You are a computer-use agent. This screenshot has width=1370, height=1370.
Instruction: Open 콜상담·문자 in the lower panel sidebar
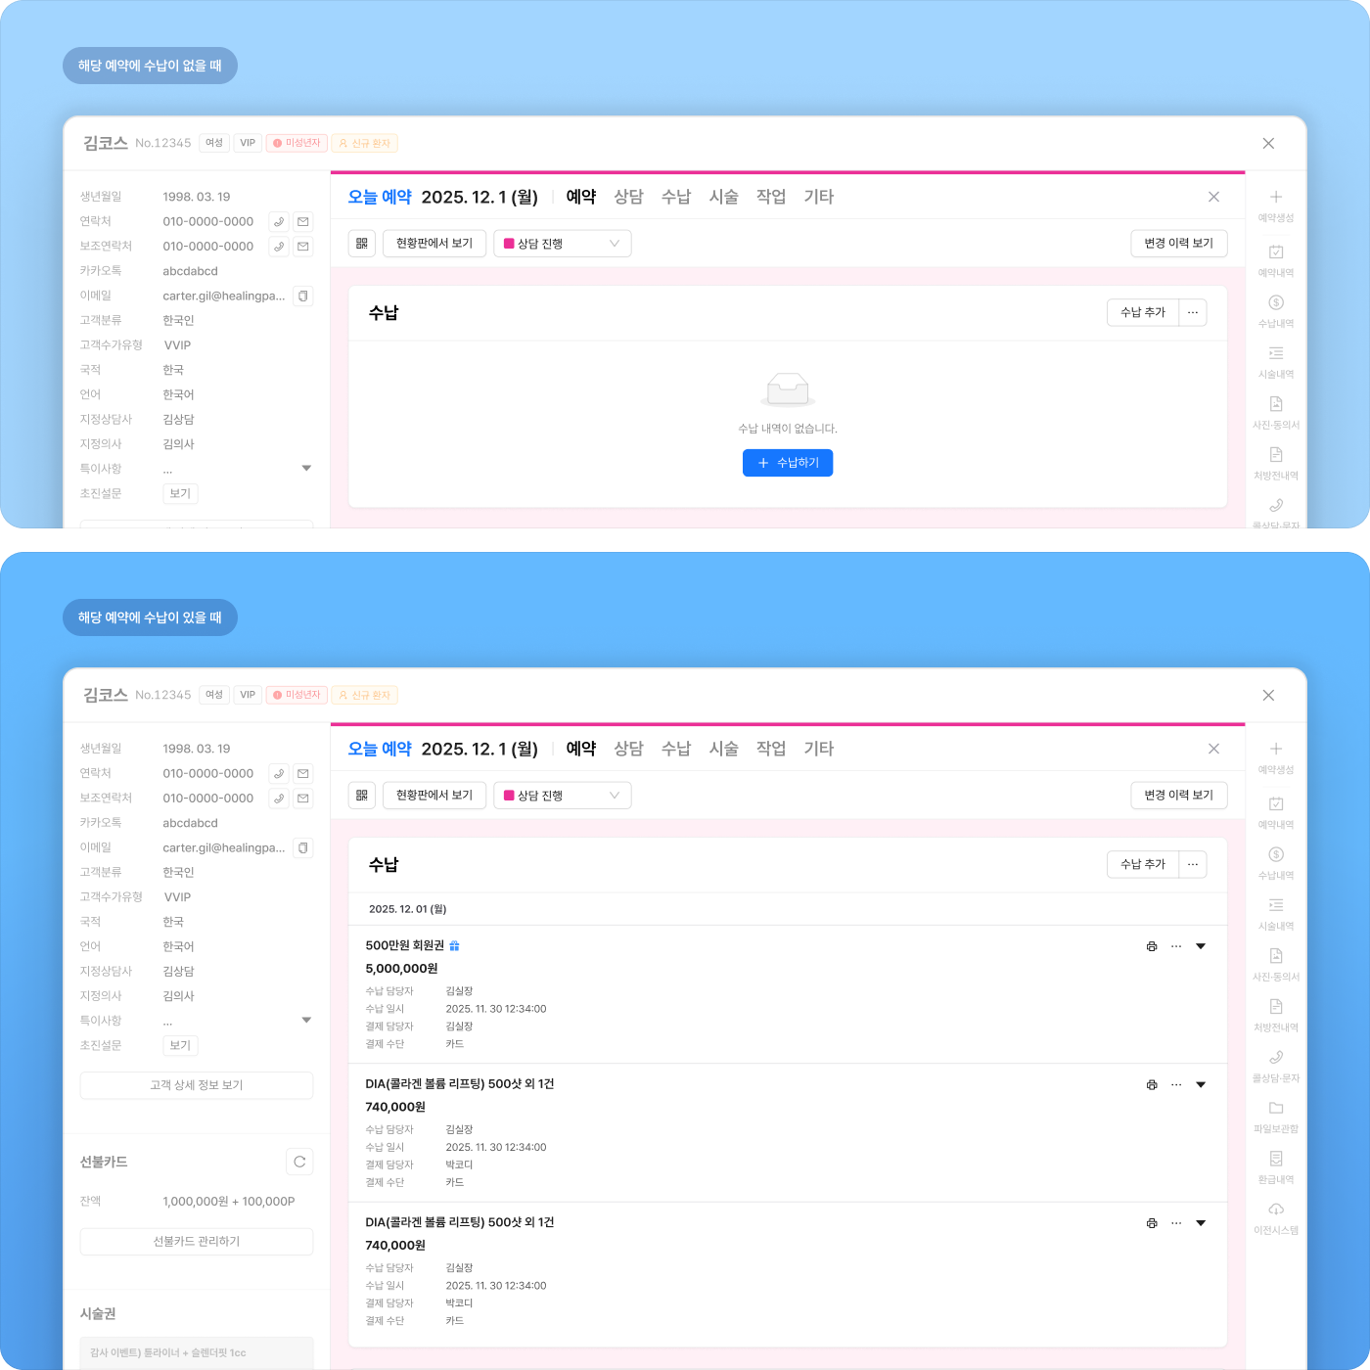[1276, 1067]
